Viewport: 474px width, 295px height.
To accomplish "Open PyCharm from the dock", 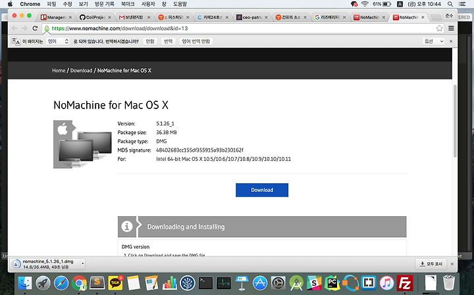I will 332,283.
